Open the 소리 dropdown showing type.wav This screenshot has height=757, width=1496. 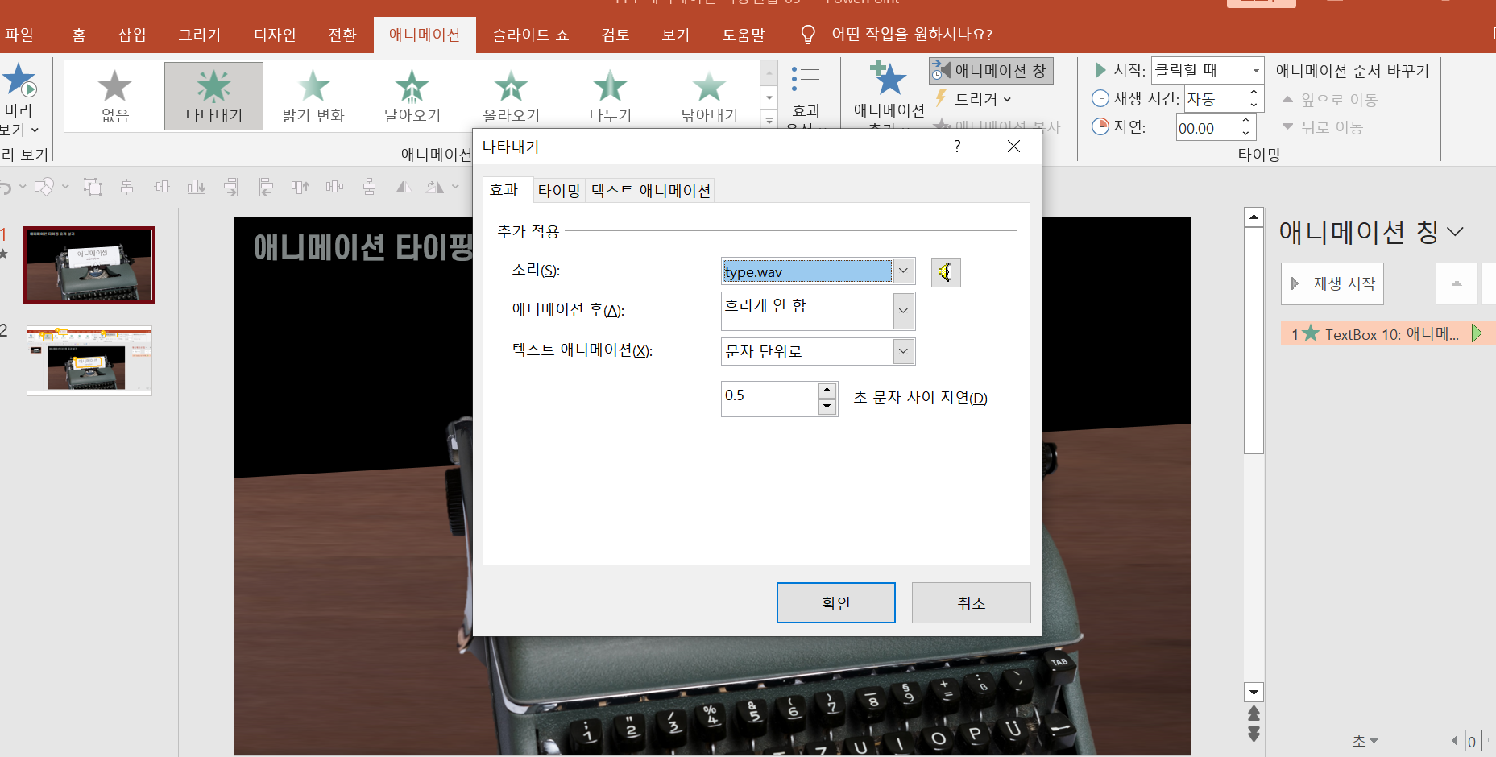pyautogui.click(x=903, y=271)
